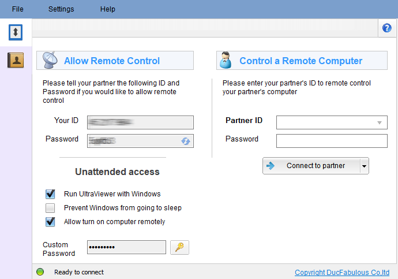Click the green Ready to connect status indicator
This screenshot has width=398, height=279.
pos(40,272)
